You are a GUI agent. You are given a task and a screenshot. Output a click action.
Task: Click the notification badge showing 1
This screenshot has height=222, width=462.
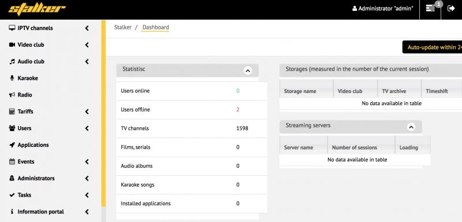click(439, 4)
